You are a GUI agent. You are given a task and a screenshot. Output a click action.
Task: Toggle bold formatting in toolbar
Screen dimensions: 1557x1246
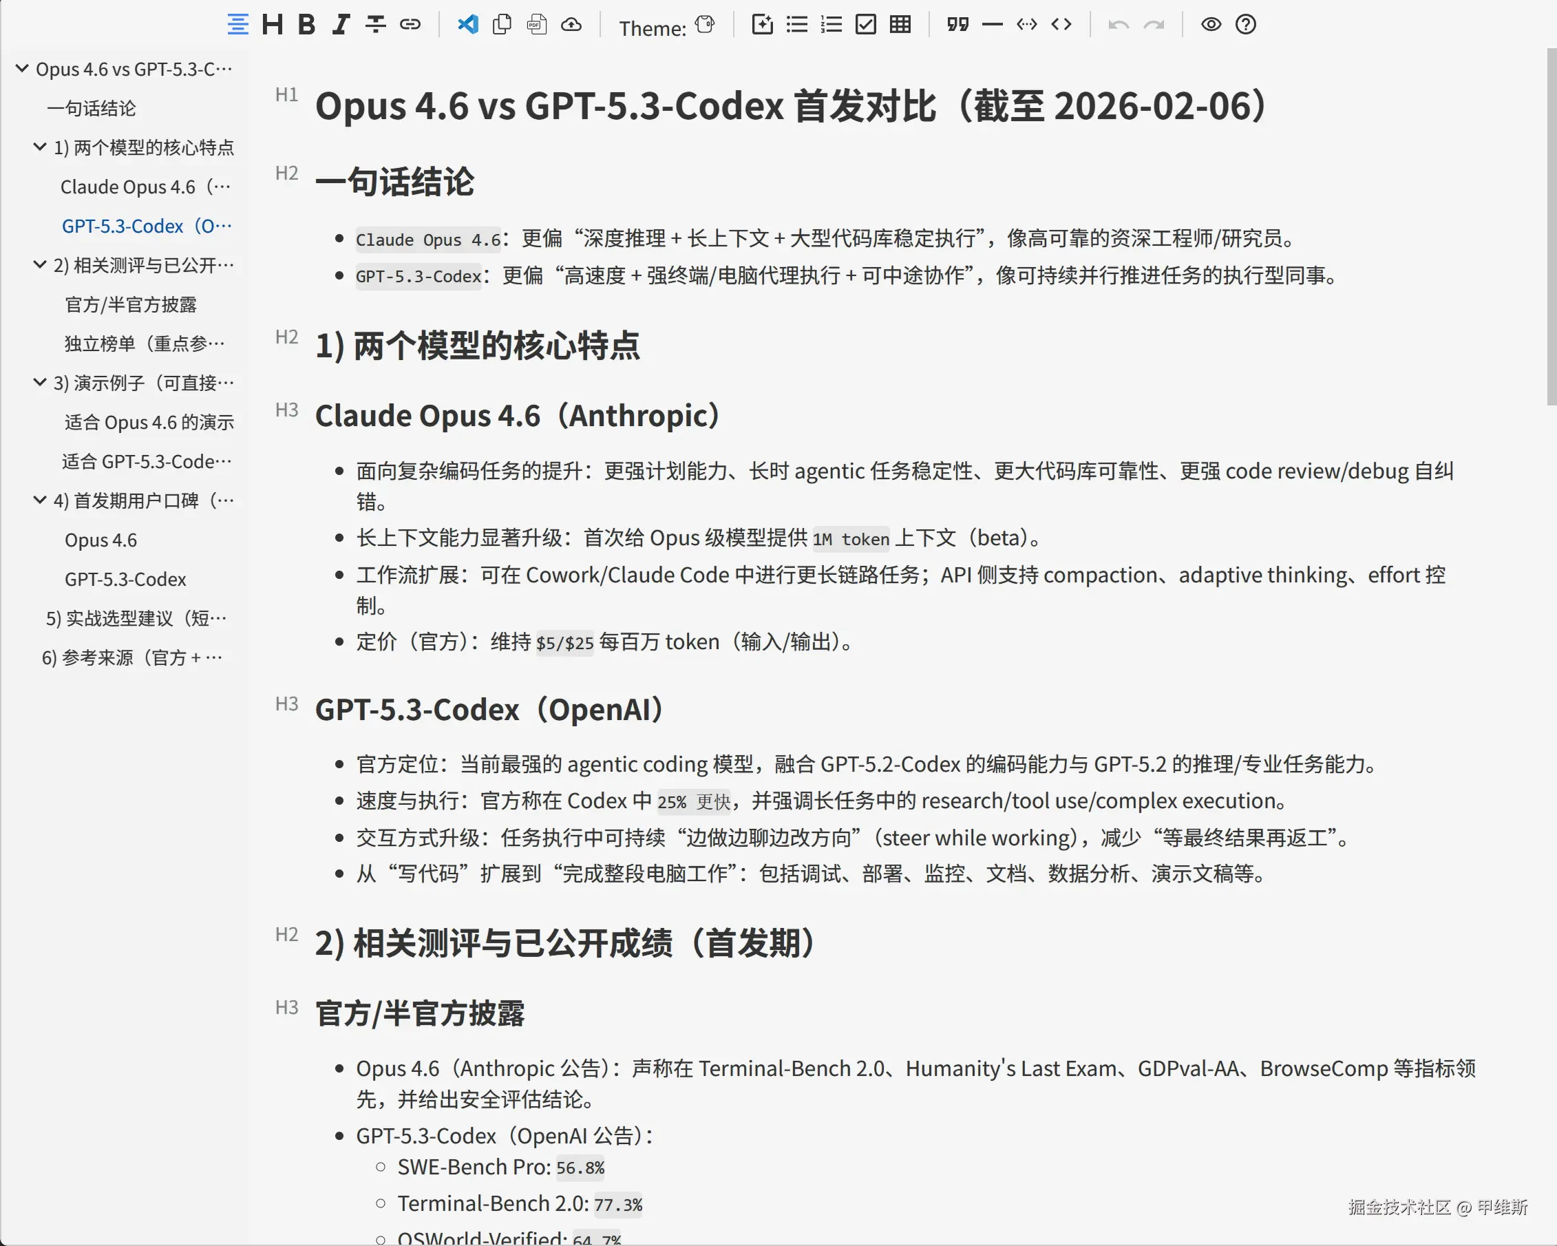click(306, 25)
